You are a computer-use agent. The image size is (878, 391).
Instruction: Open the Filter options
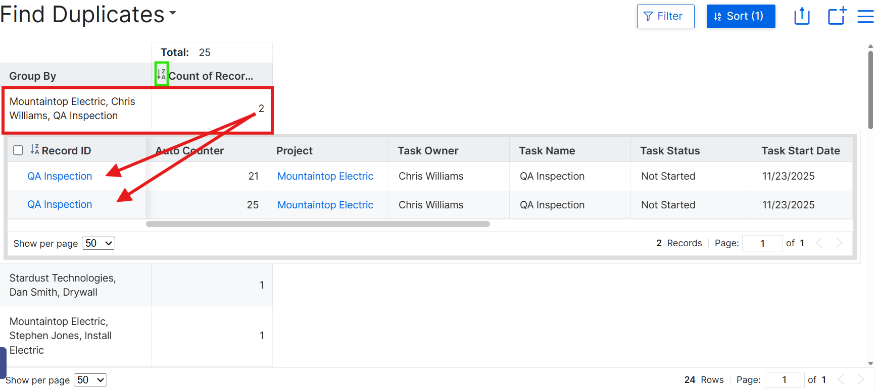pyautogui.click(x=665, y=16)
